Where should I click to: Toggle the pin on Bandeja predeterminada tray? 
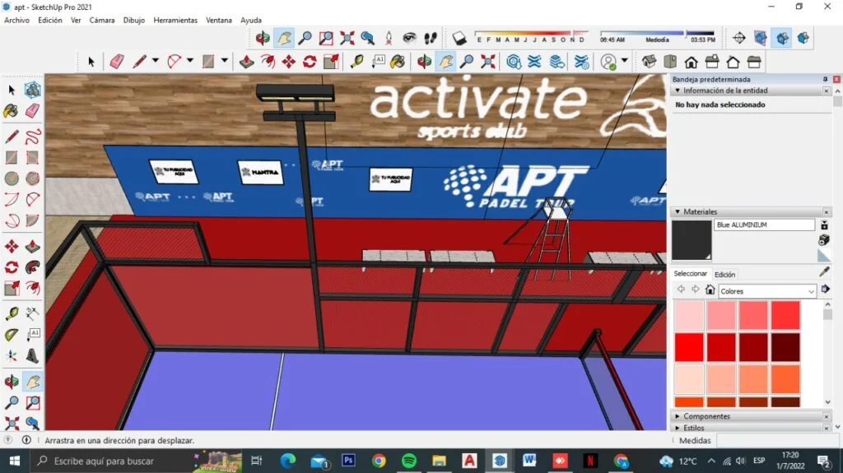825,80
